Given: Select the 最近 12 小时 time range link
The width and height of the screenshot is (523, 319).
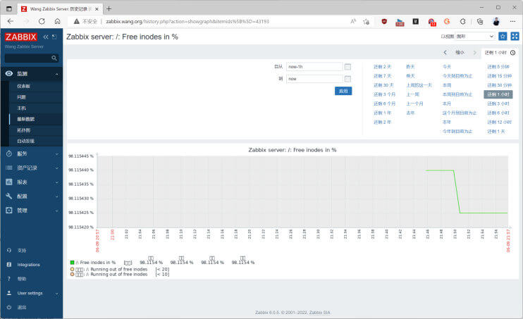Looking at the screenshot, I should click(x=499, y=122).
